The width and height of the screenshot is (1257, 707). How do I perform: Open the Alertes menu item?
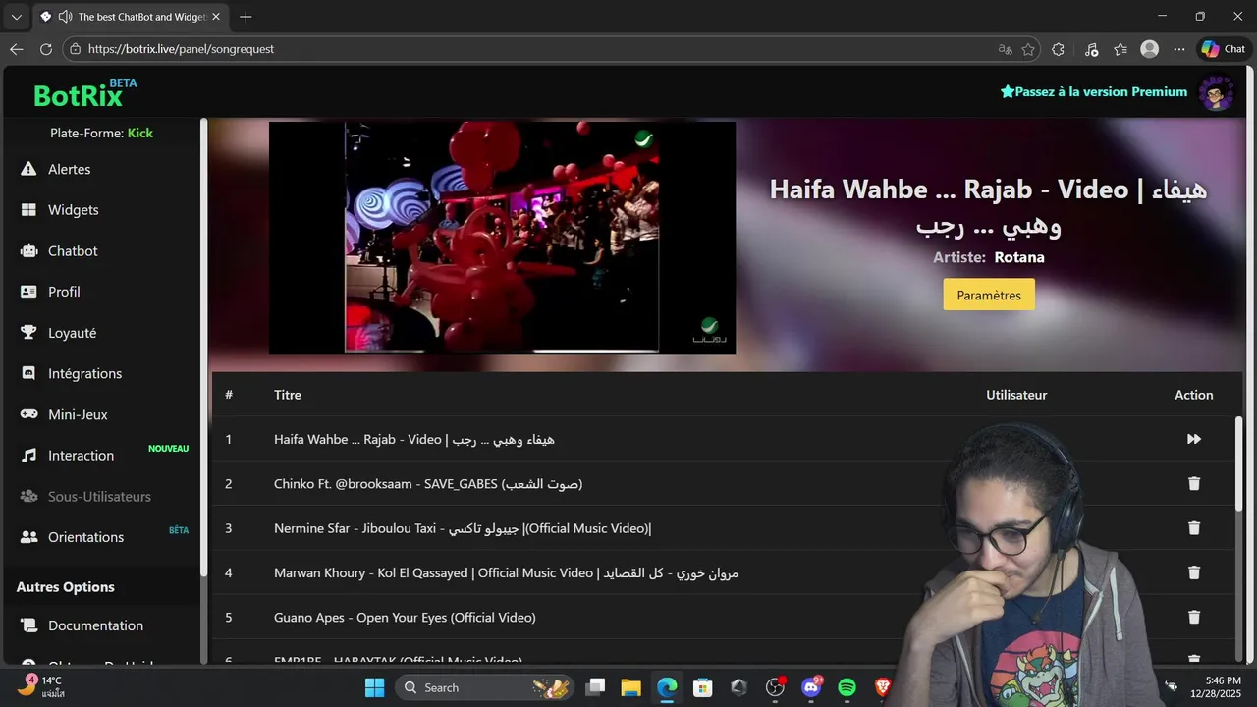[x=70, y=169]
